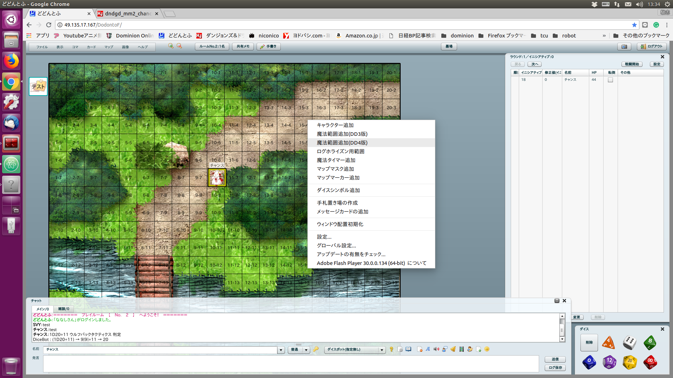This screenshot has width=673, height=378.
Task: Choose 魔法範囲追加(DD4版) from context menu
Action: [342, 143]
